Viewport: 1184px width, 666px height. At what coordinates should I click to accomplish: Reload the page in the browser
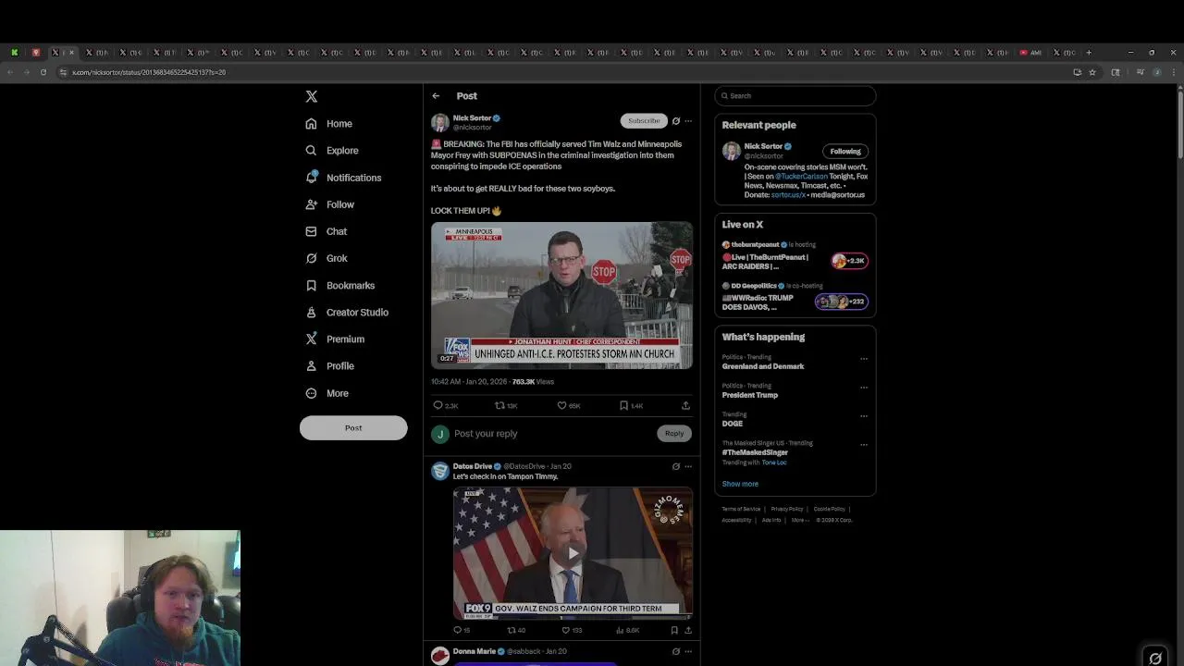click(43, 72)
